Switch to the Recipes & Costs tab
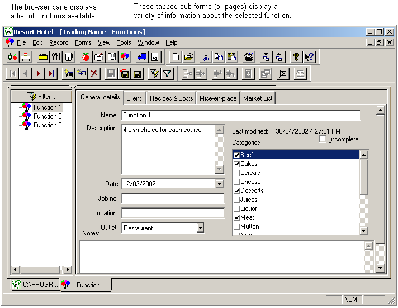The height and width of the screenshot is (308, 398). [172, 98]
